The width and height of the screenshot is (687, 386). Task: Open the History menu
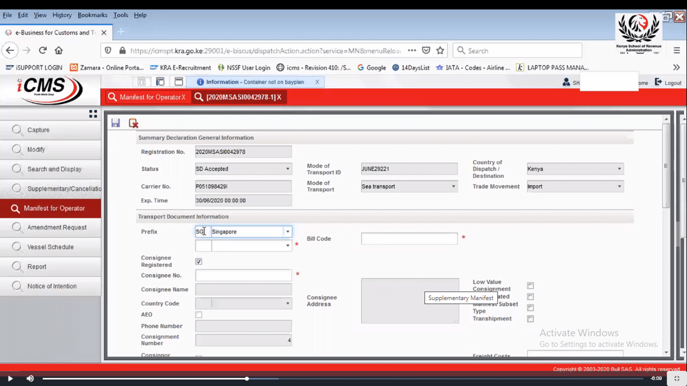coord(62,15)
